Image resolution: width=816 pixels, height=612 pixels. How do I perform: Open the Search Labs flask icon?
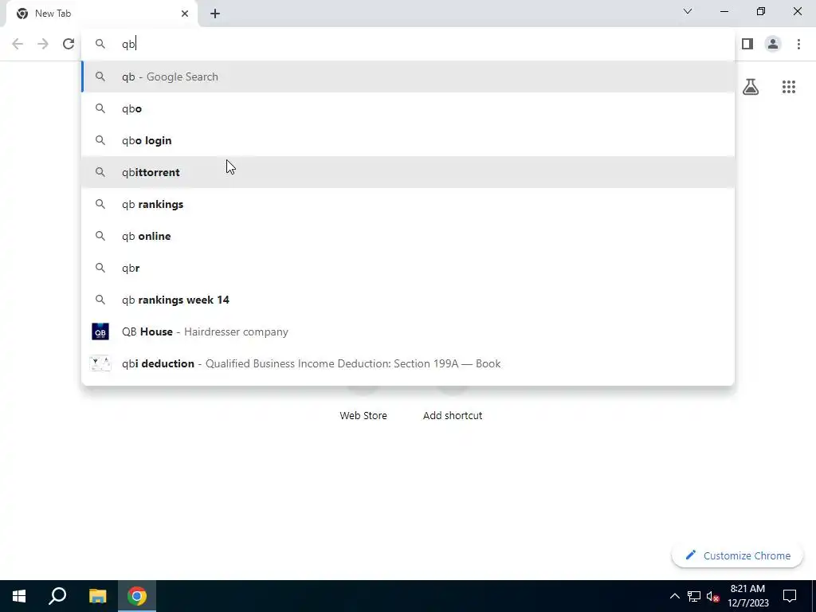tap(751, 86)
